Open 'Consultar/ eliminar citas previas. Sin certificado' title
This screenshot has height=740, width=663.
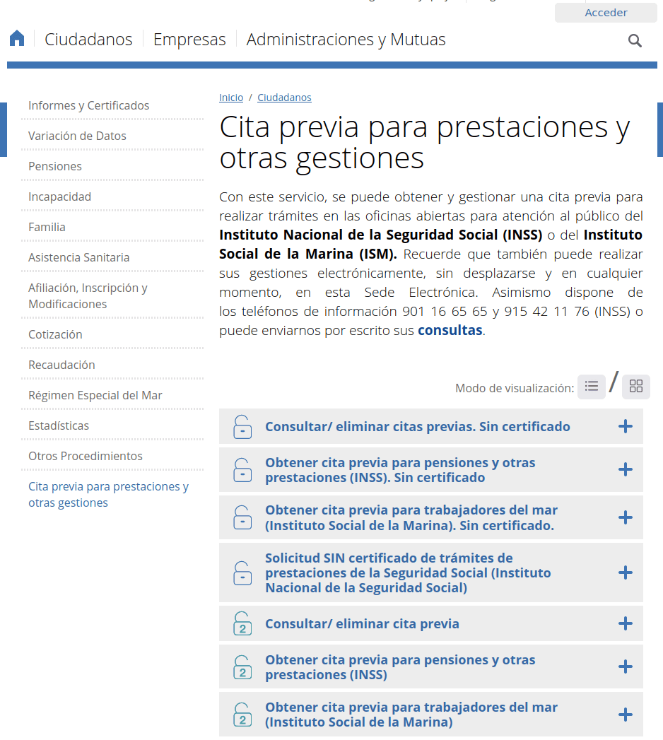418,427
